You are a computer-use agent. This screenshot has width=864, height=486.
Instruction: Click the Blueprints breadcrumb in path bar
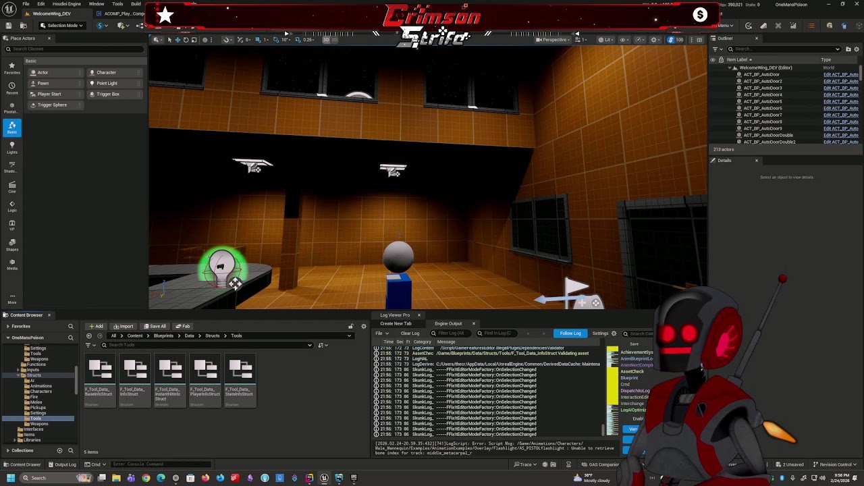click(x=163, y=335)
